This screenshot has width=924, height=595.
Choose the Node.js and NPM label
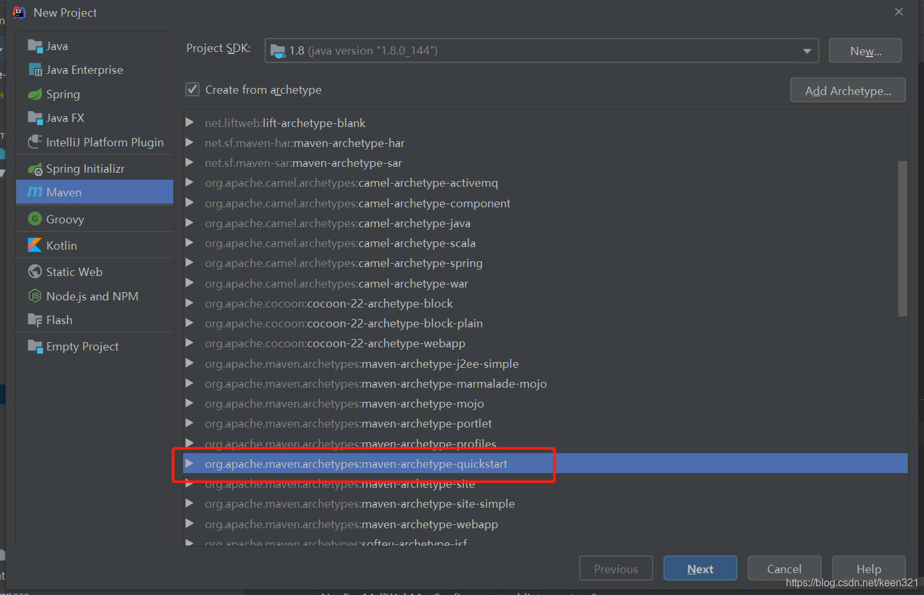coord(92,297)
